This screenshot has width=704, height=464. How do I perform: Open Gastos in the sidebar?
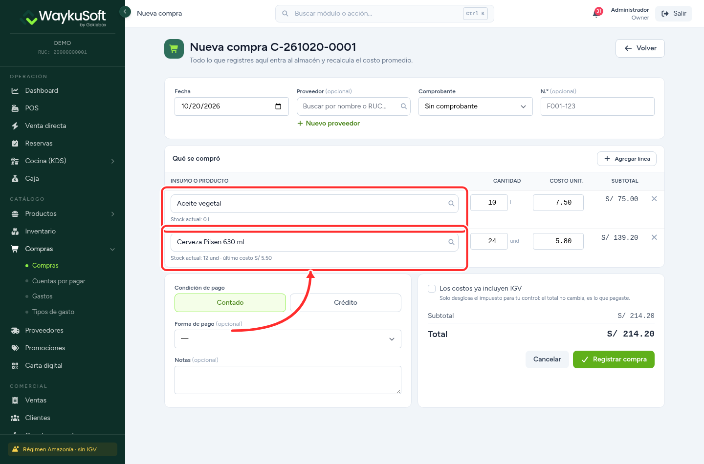43,296
